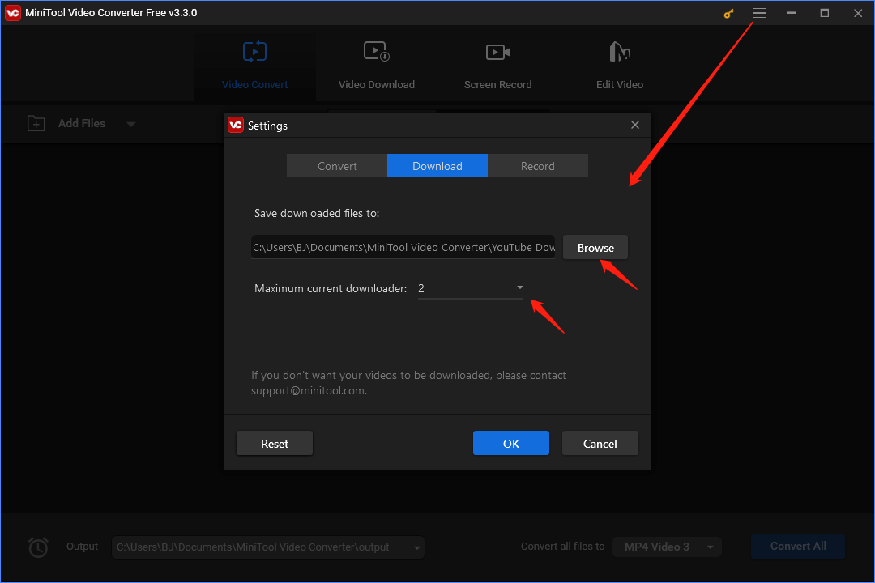This screenshot has width=875, height=583.
Task: Click the Add Files folder icon
Action: [x=36, y=123]
